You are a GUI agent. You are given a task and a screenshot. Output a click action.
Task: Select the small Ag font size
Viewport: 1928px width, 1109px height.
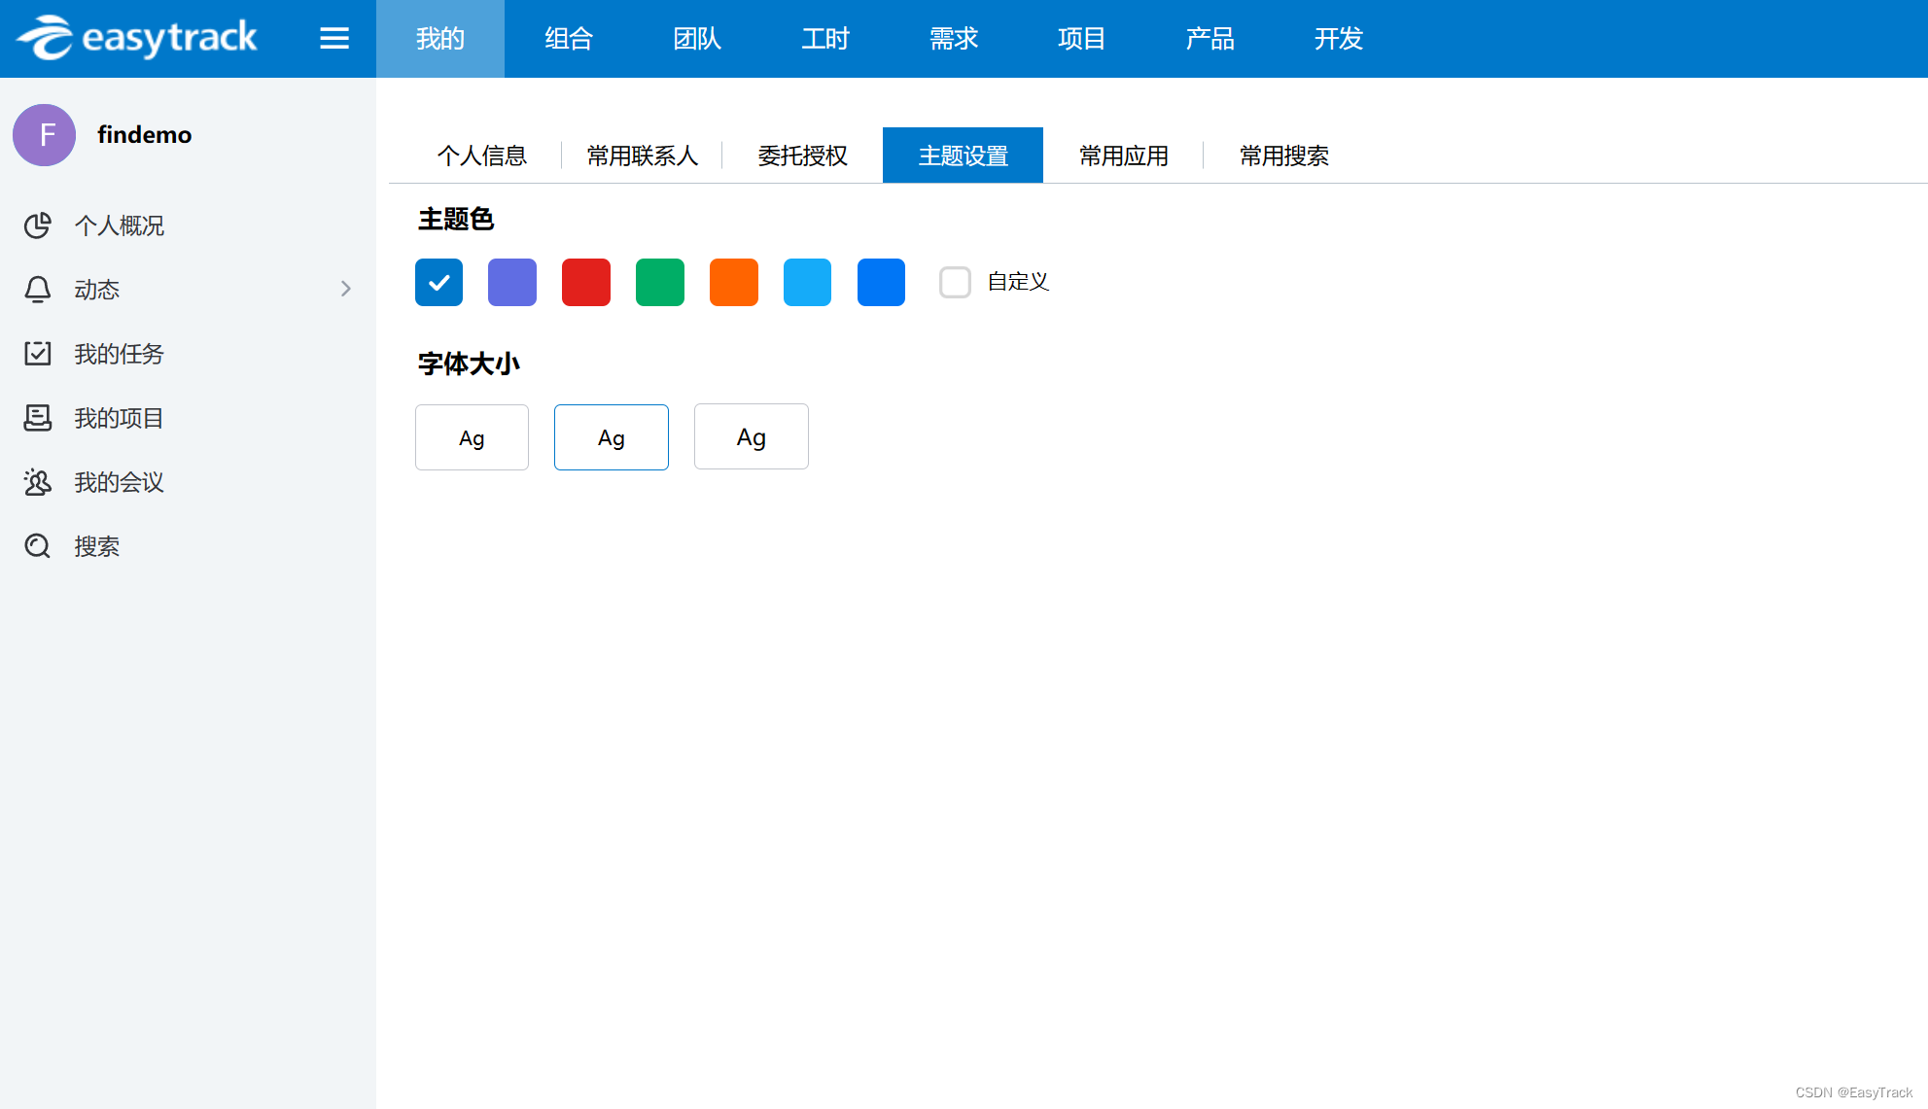(x=472, y=437)
